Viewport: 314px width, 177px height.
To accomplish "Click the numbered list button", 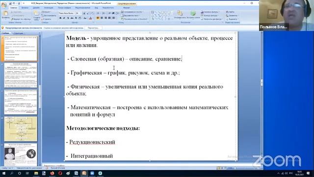I will (x=104, y=13).
